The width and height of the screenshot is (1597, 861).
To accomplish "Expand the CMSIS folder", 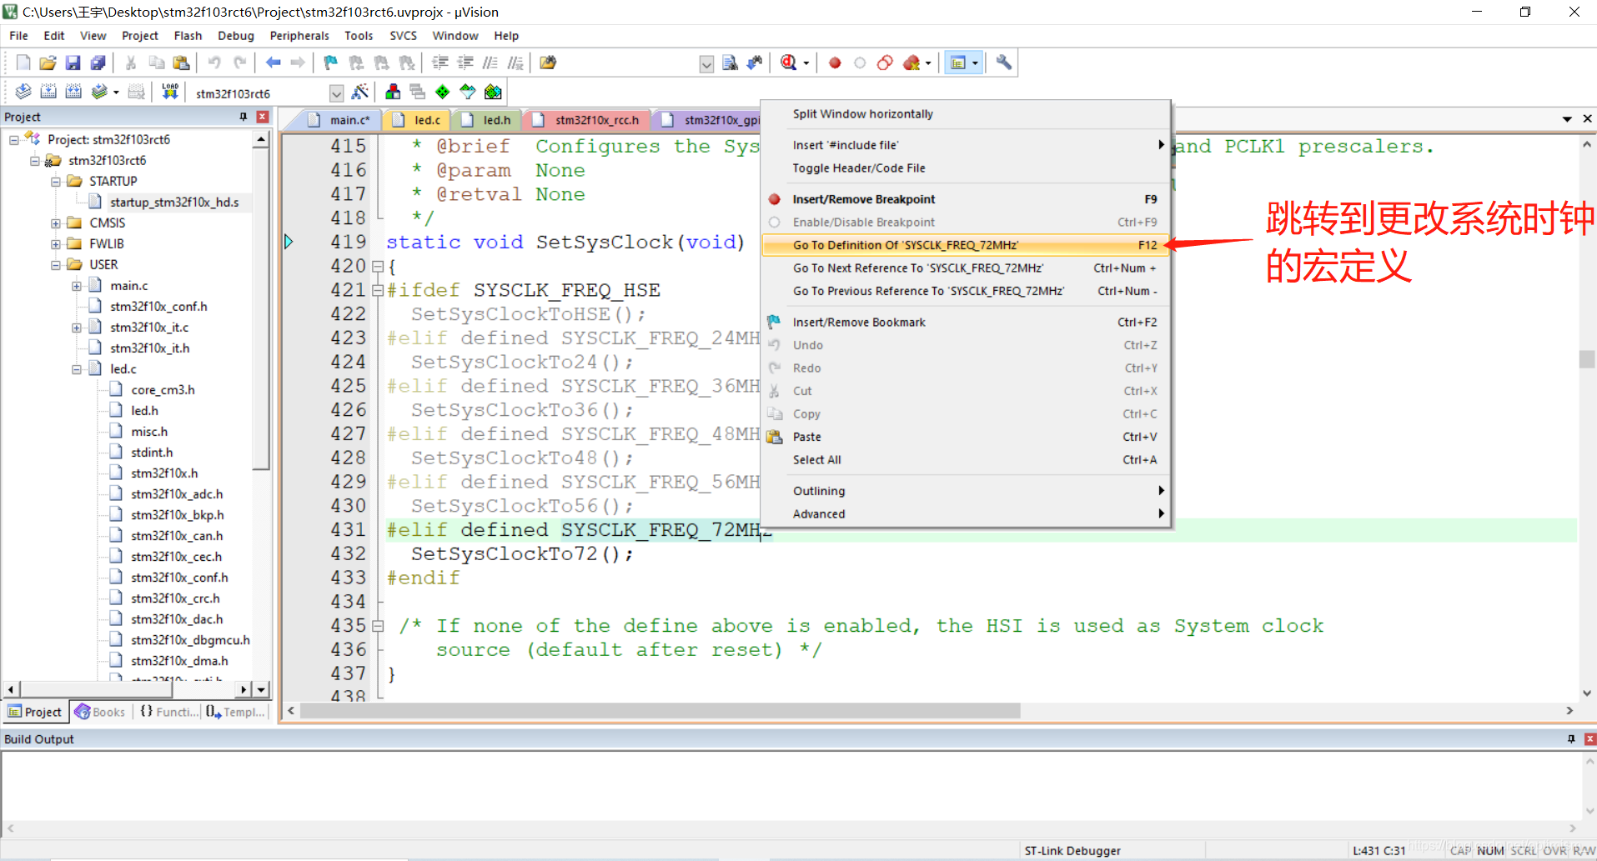I will 56,223.
